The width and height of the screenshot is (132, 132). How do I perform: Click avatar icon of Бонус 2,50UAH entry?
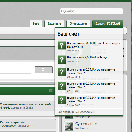tap(62, 60)
